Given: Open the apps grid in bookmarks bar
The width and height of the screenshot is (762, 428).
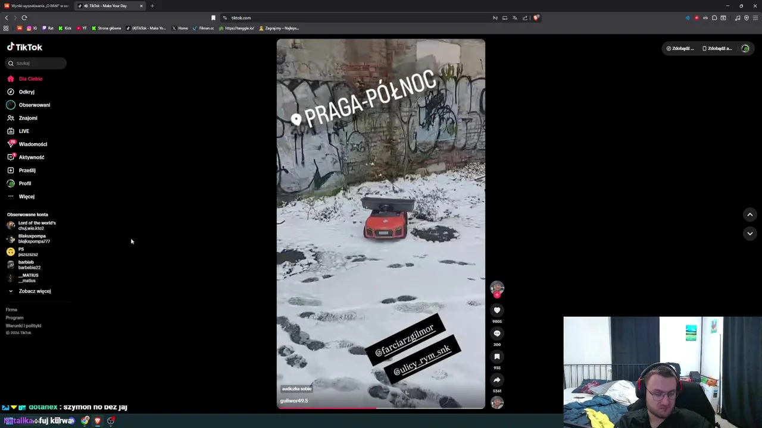Looking at the screenshot, I should point(6,28).
